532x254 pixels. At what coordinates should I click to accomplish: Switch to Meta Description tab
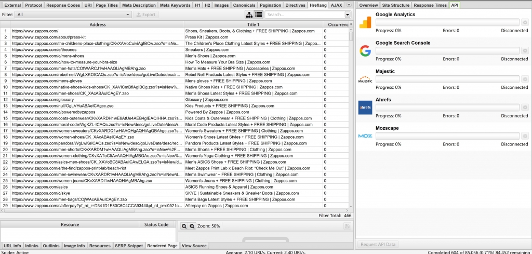pyautogui.click(x=138, y=5)
